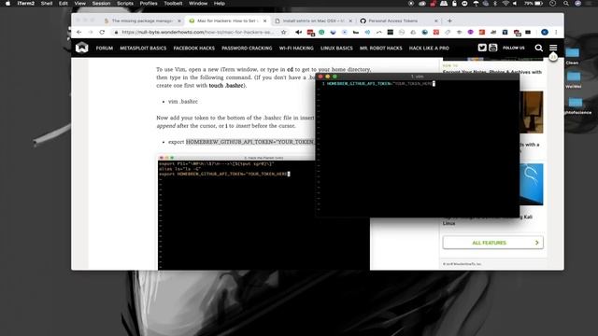The image size is (598, 336).
Task: Click the highlighted HOMEBREW_GITHUB_API_TOKEN article text
Action: pyautogui.click(x=249, y=142)
